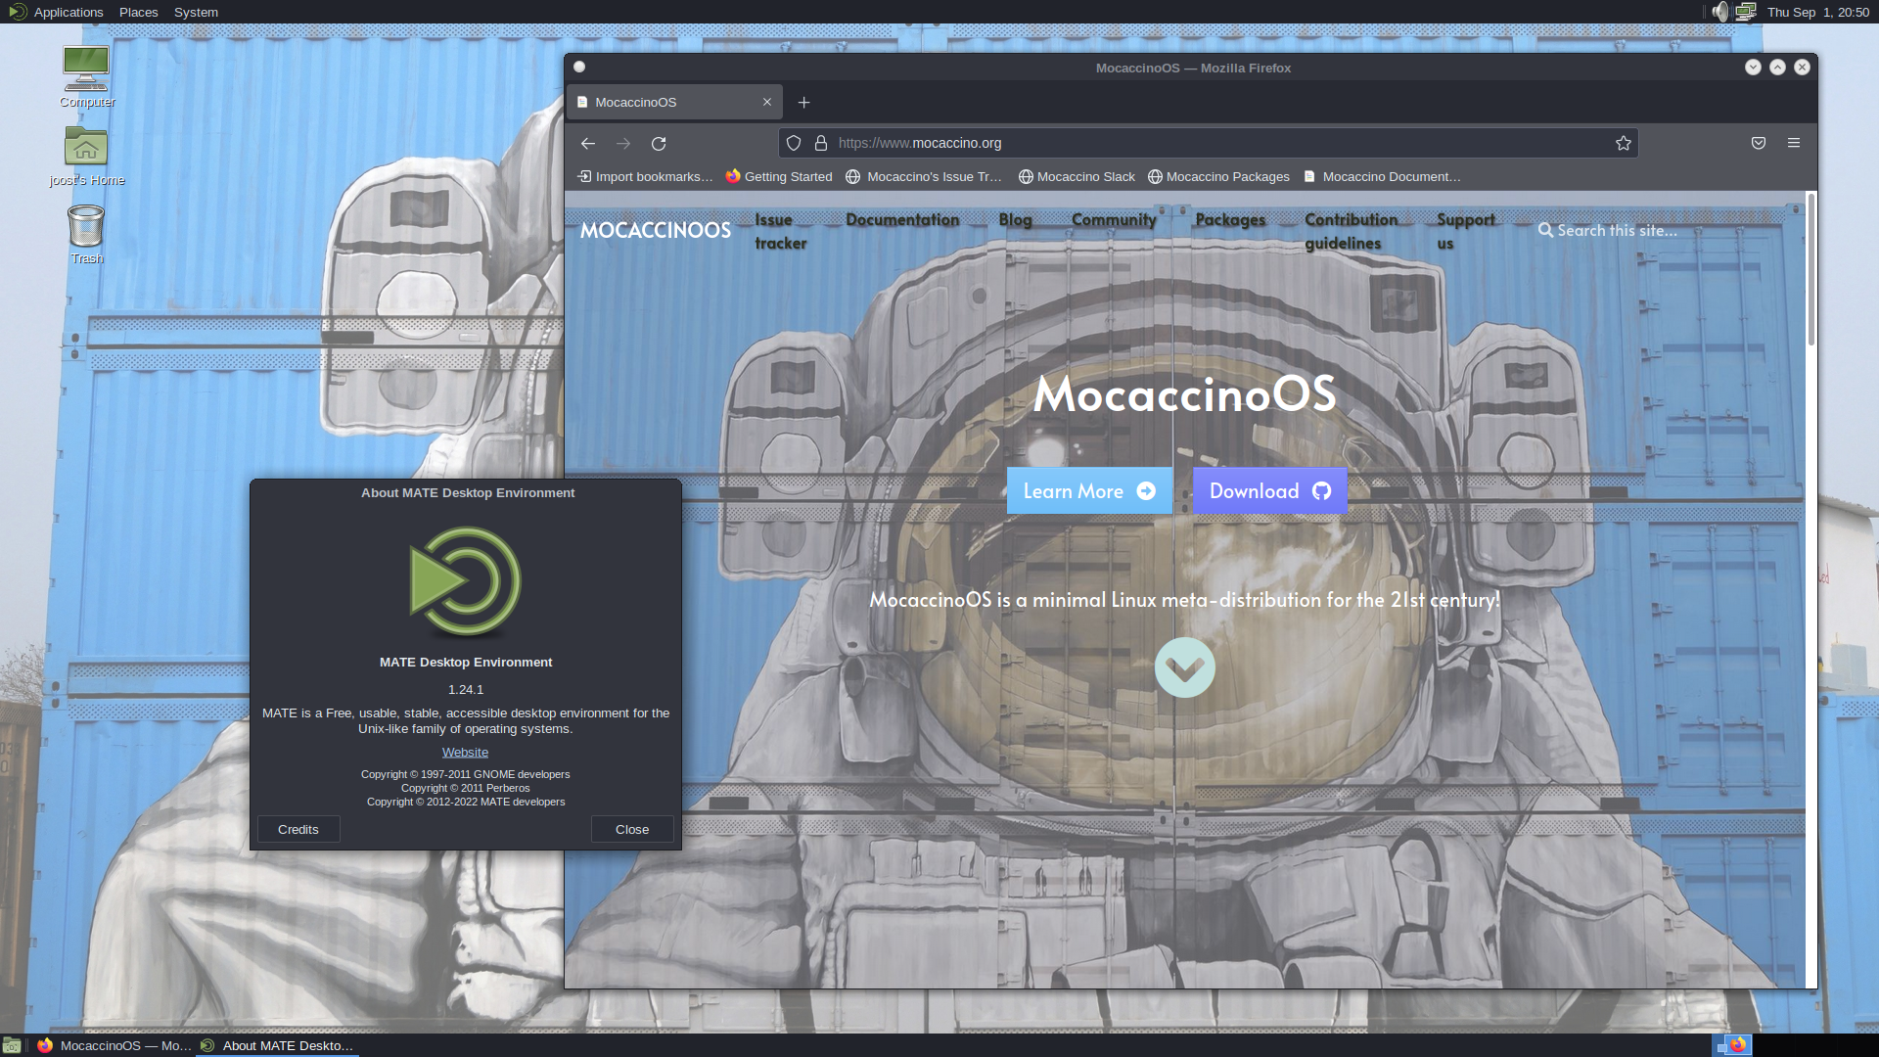Open Contribution guidelines nav item
The width and height of the screenshot is (1879, 1057).
click(x=1351, y=232)
